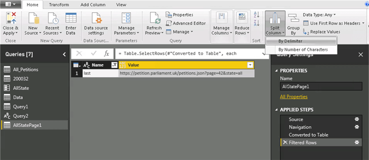Delete the Filtered Rows step
This screenshot has width=369, height=160.
point(285,142)
